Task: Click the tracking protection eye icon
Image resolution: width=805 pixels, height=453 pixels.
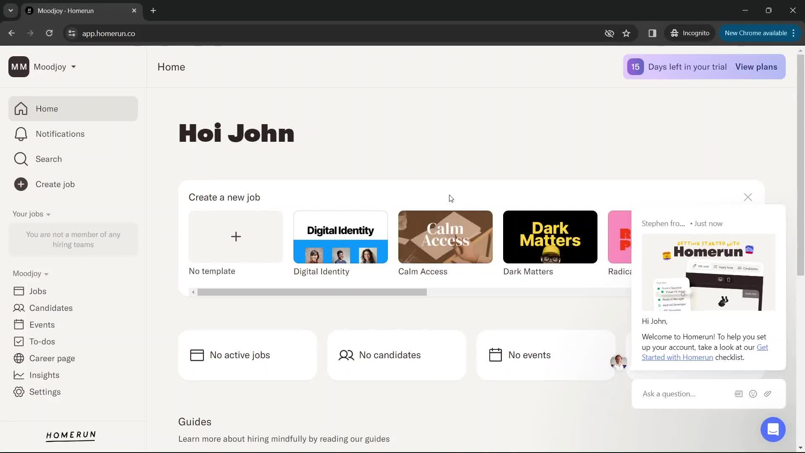Action: click(x=609, y=33)
